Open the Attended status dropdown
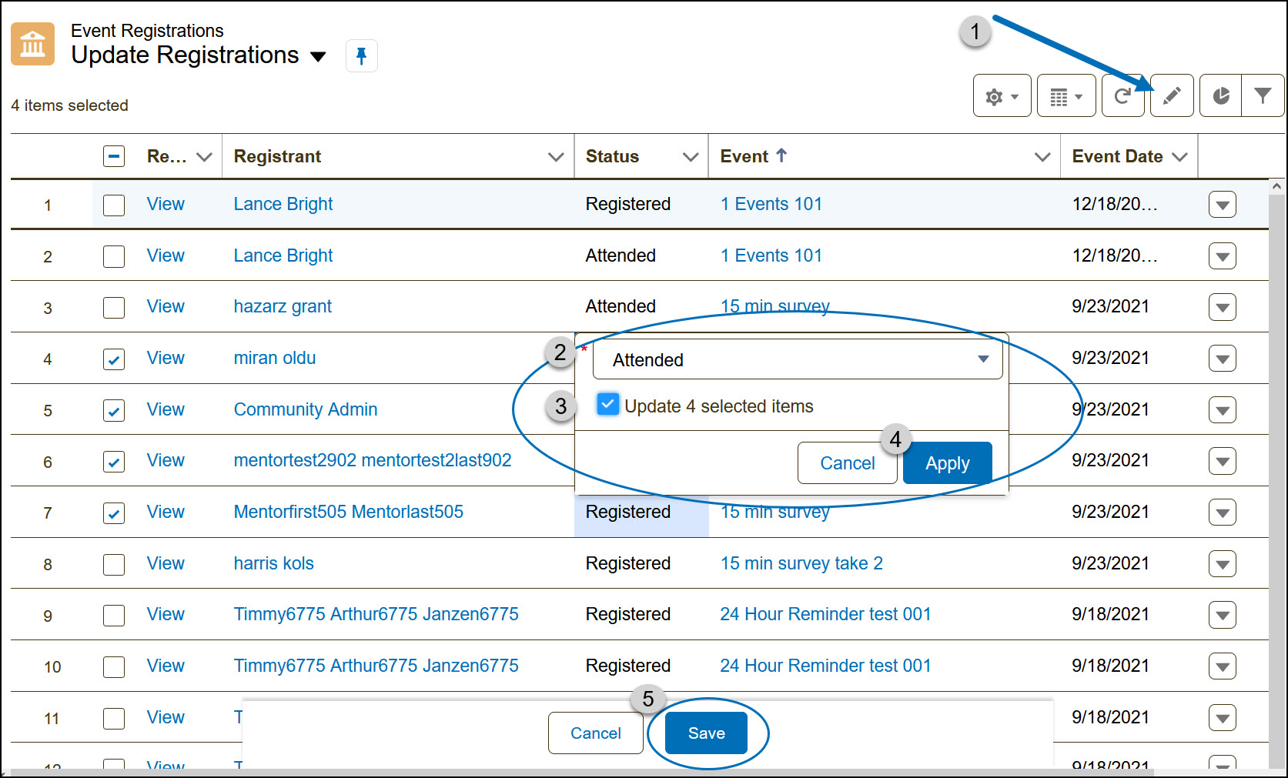This screenshot has width=1288, height=778. (x=798, y=359)
